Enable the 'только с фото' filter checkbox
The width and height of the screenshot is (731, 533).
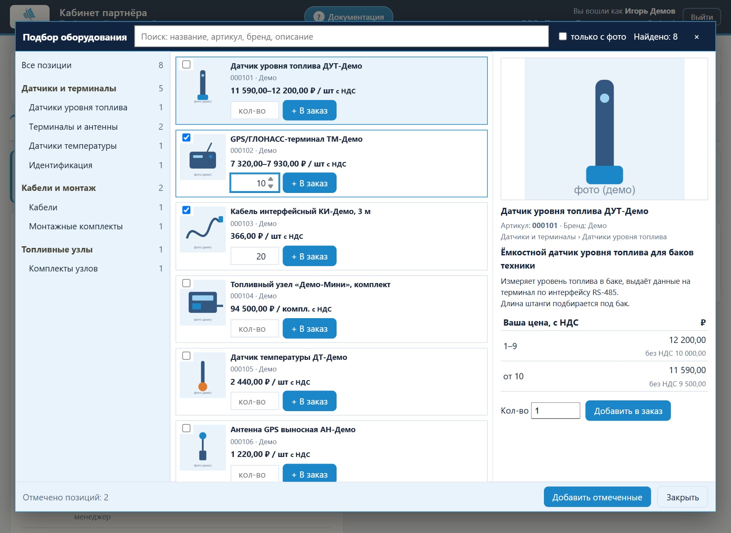click(562, 36)
